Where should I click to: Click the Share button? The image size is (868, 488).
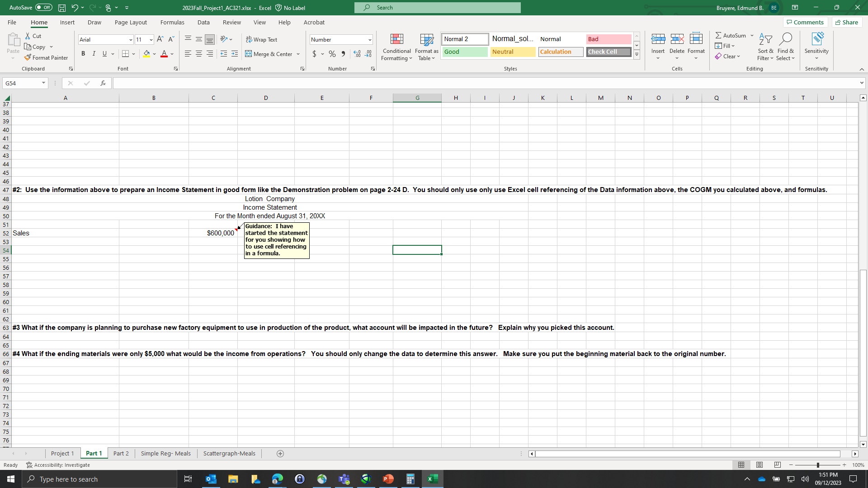tap(847, 22)
